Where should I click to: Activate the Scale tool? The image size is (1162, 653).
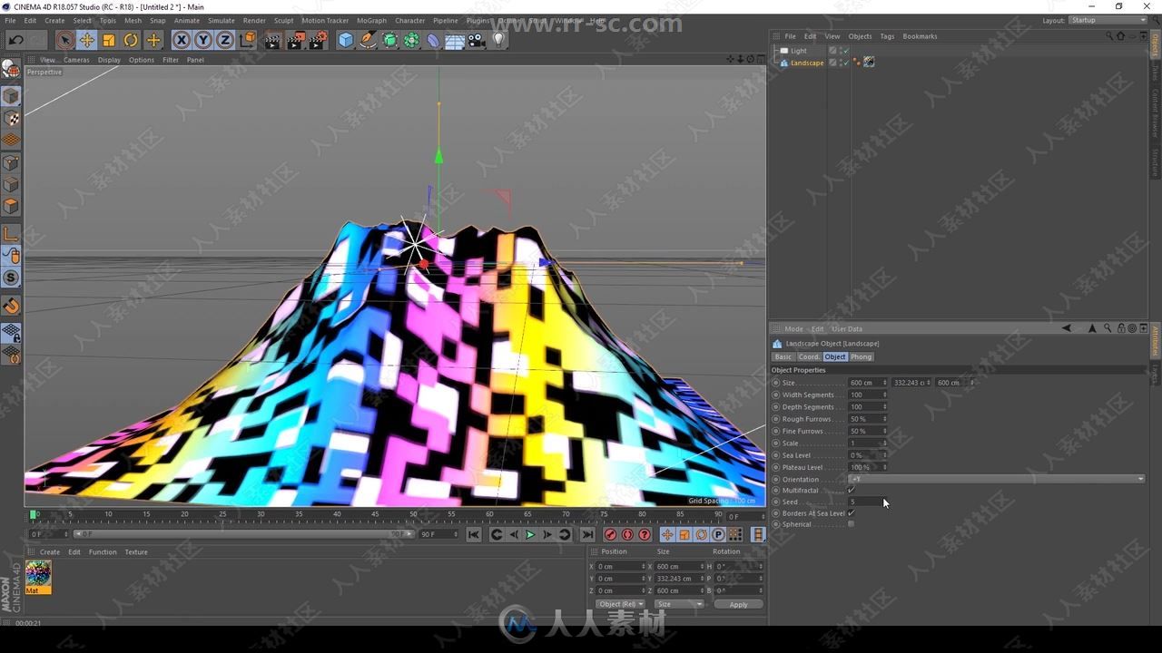(109, 40)
